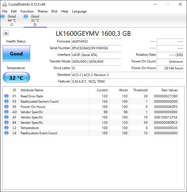Click the Standard field ACS-2 Revision 3
187x192 pixels.
point(128,75)
